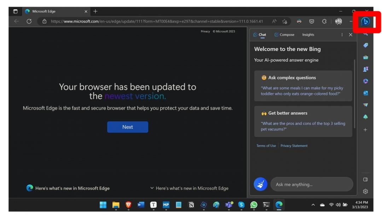Switch to the Chat tab
The image size is (382, 215).
pyautogui.click(x=260, y=35)
